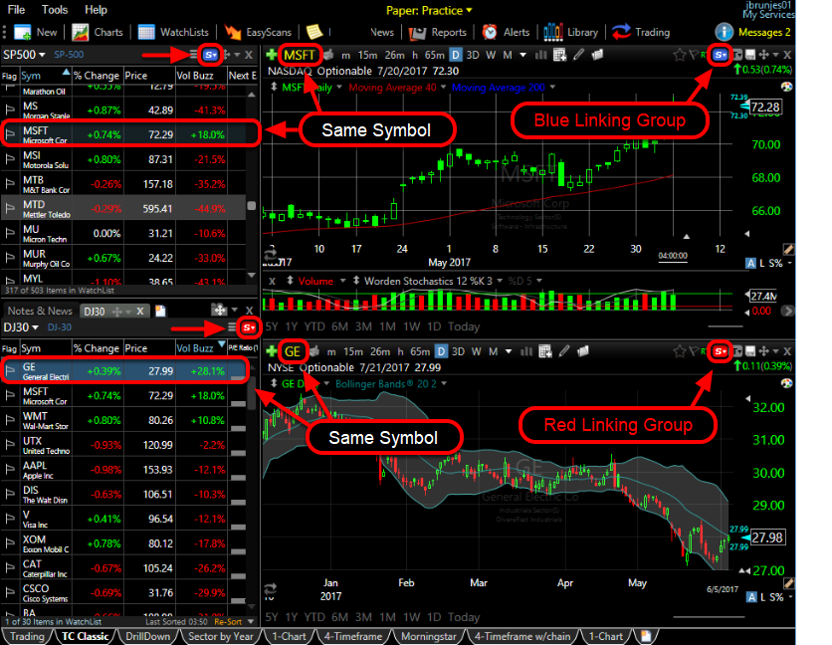Select pencil drawing tool on MSFT chart toolbar
This screenshot has width=832, height=645.
click(578, 54)
